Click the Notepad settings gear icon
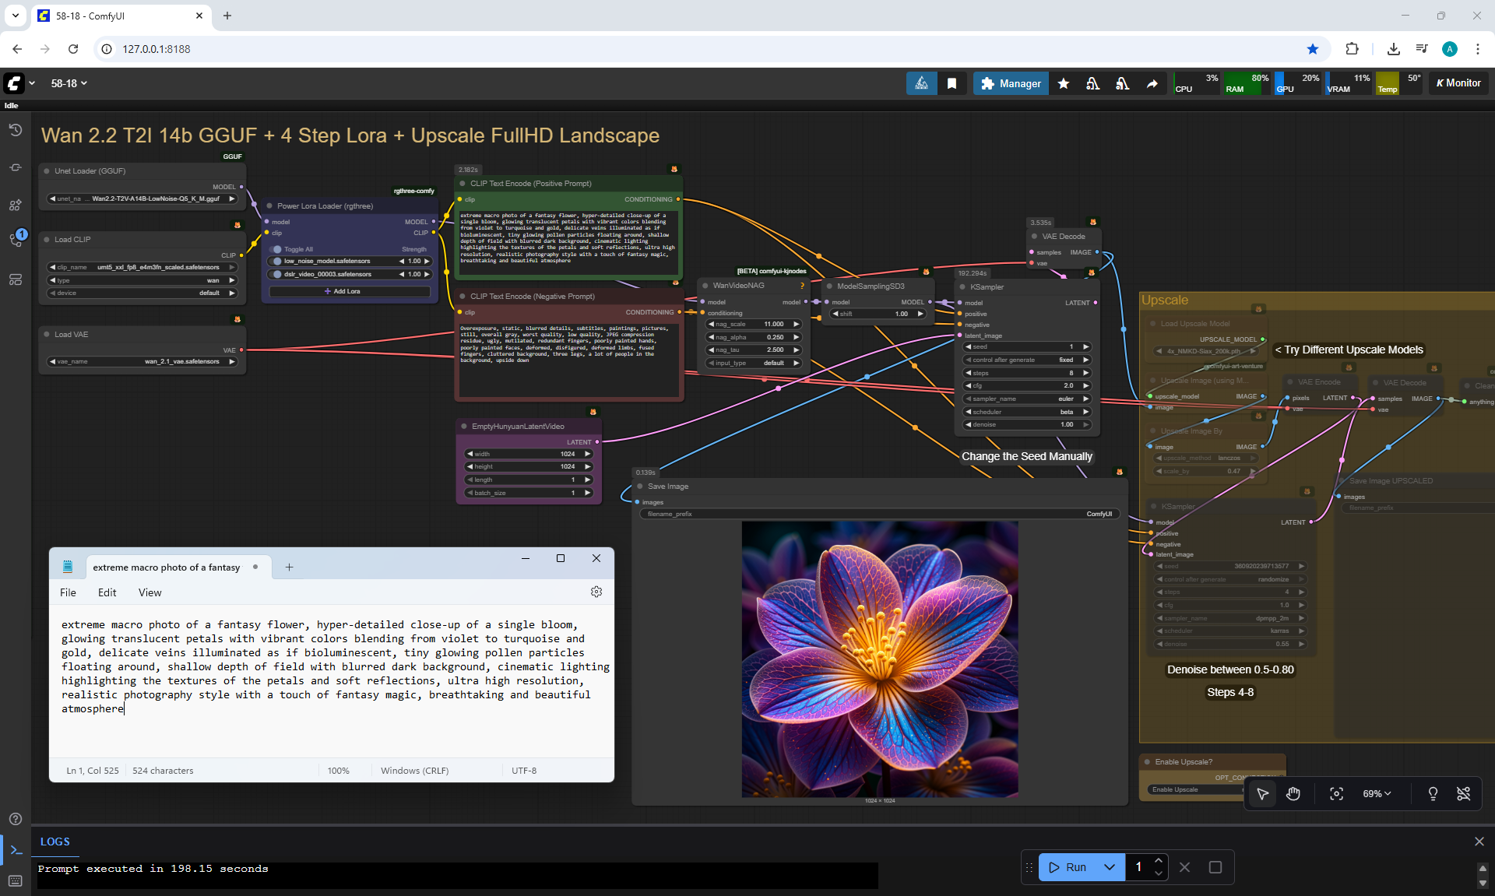Viewport: 1495px width, 896px height. coord(596,592)
